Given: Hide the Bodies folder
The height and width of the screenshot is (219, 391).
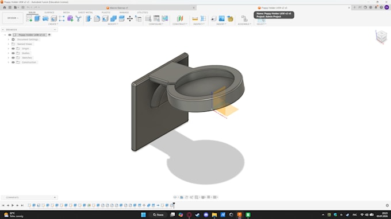Looking at the screenshot, I should 13,53.
